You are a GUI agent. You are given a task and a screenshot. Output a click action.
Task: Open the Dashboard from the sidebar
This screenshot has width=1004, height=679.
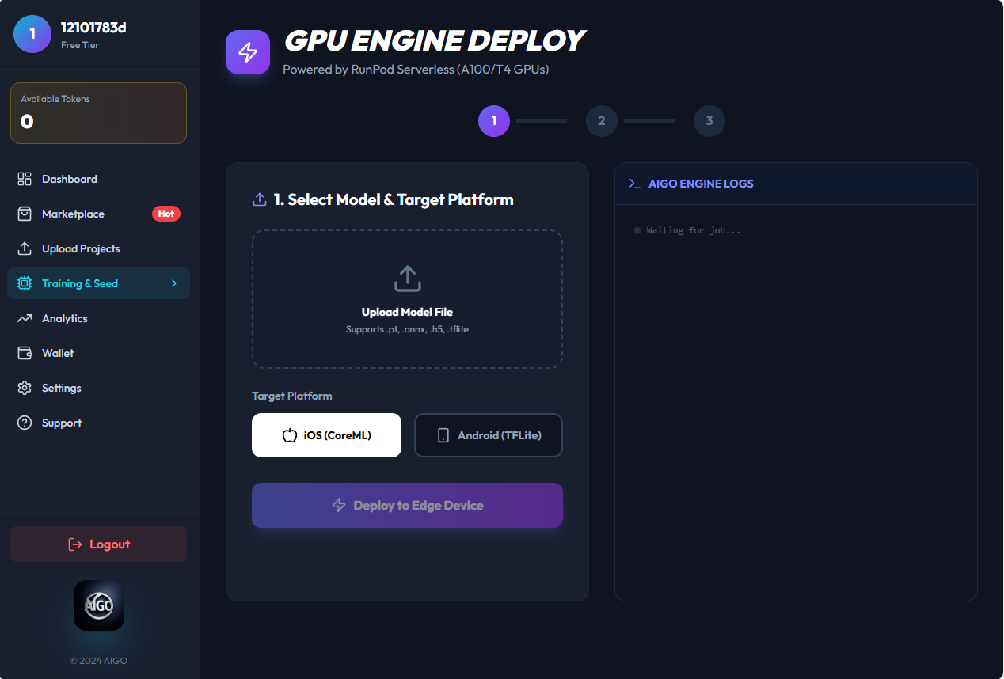(x=69, y=179)
